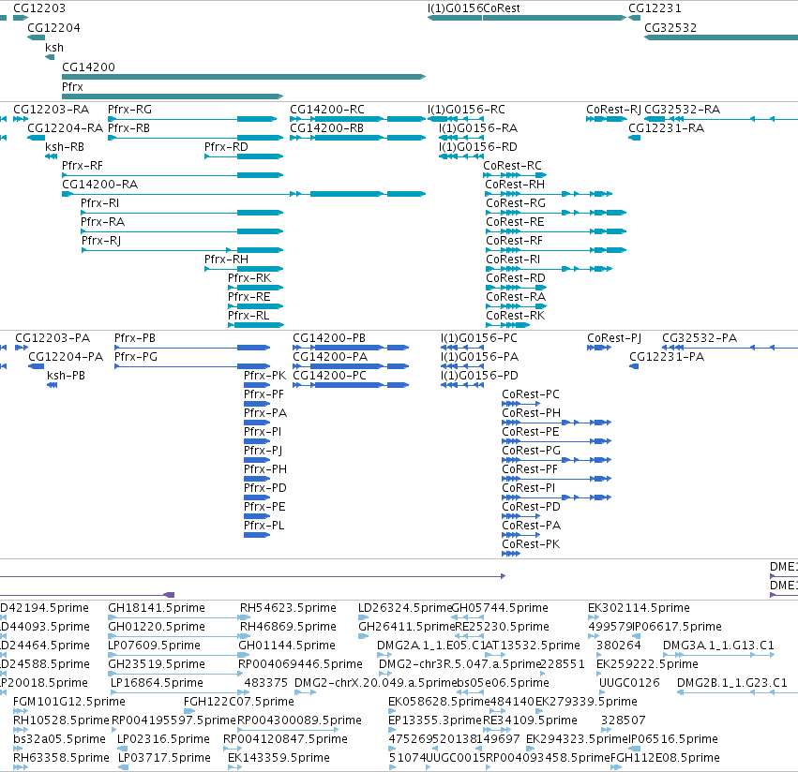This screenshot has height=772, width=798.
Task: Select transcript label Pfrx-RL
Action: [248, 316]
